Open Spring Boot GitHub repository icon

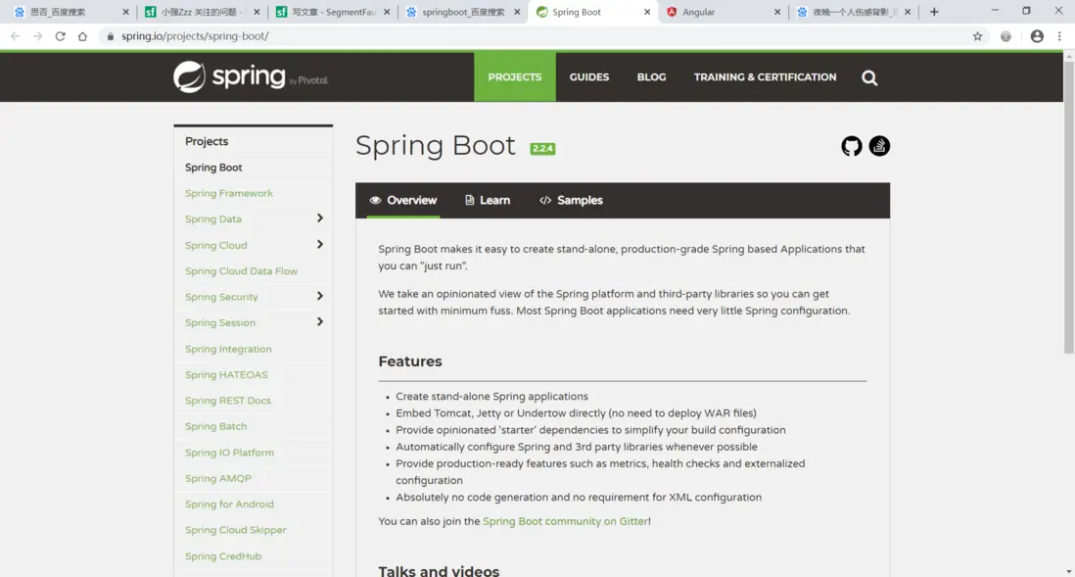[x=852, y=146]
